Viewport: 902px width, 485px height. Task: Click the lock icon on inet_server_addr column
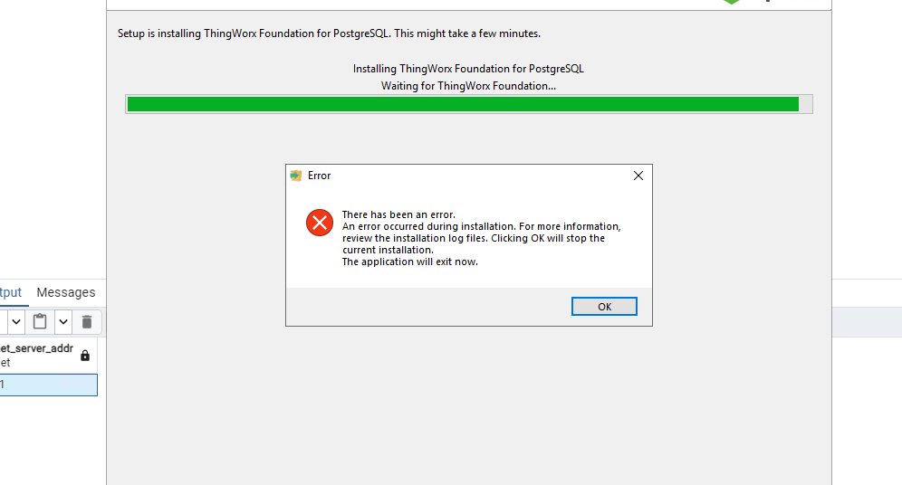point(85,356)
